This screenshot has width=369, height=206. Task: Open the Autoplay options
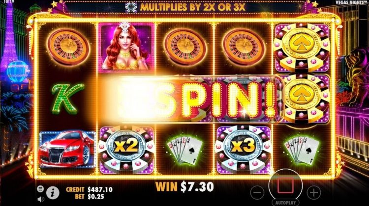(285, 203)
